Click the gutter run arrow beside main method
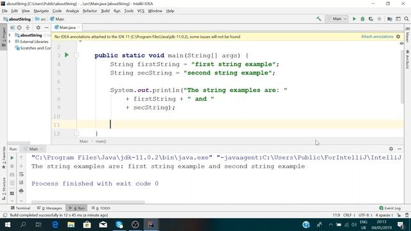 (67, 55)
